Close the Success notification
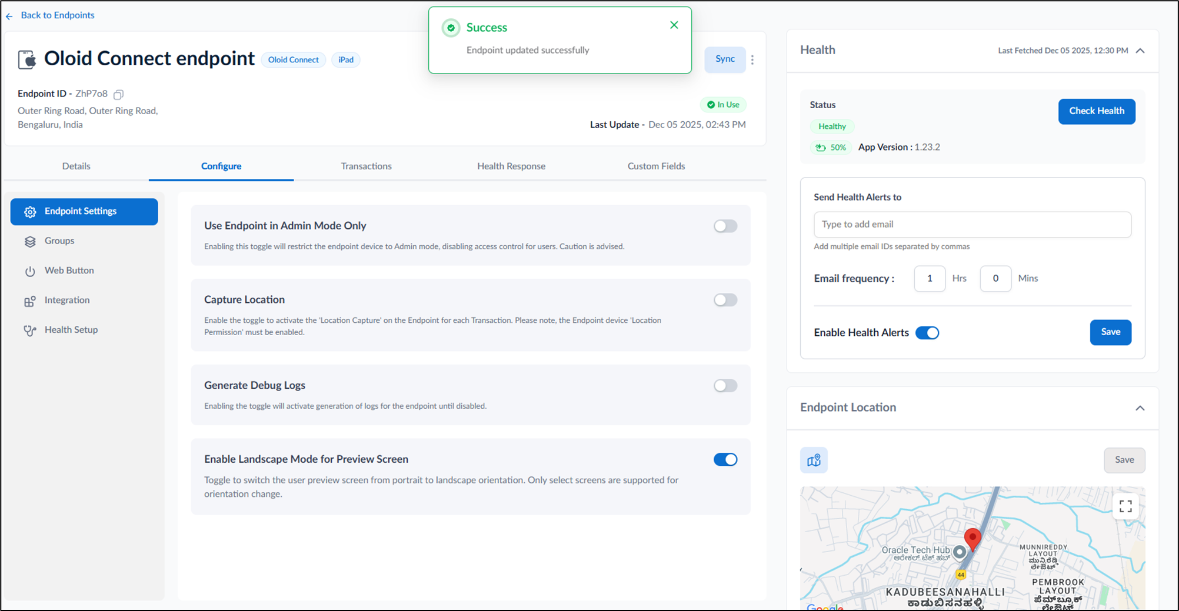1179x611 pixels. point(674,25)
